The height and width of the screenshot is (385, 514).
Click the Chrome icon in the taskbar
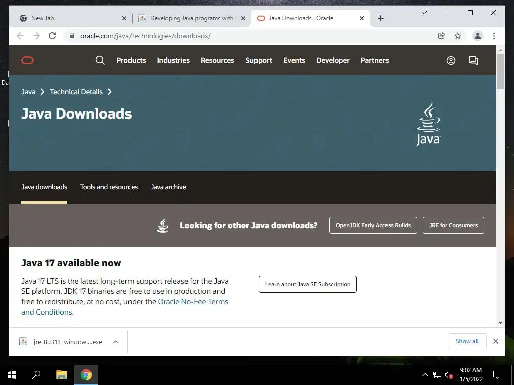(x=86, y=375)
